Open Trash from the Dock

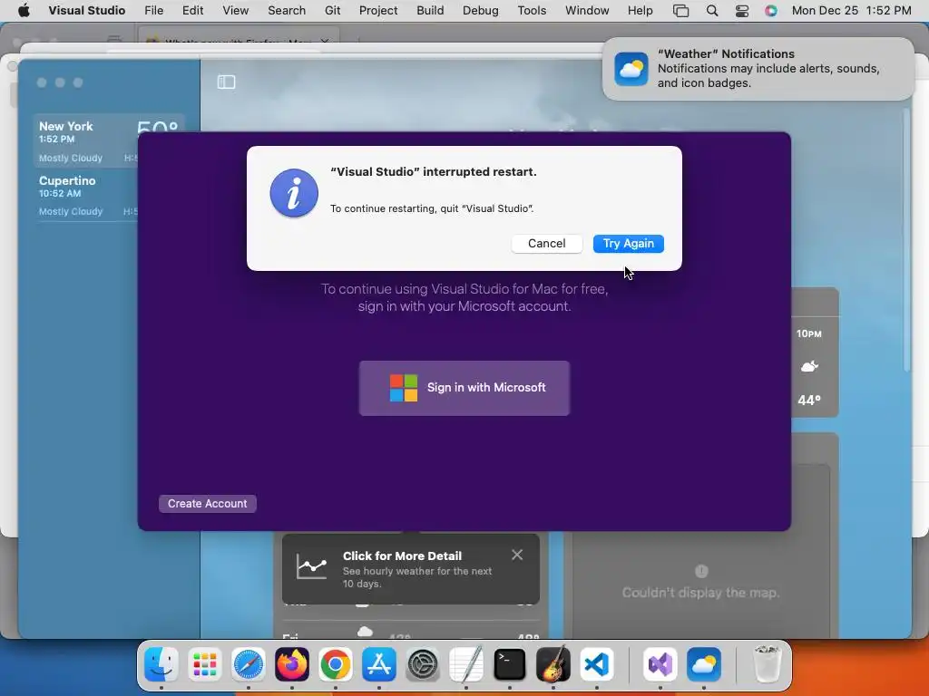[768, 664]
